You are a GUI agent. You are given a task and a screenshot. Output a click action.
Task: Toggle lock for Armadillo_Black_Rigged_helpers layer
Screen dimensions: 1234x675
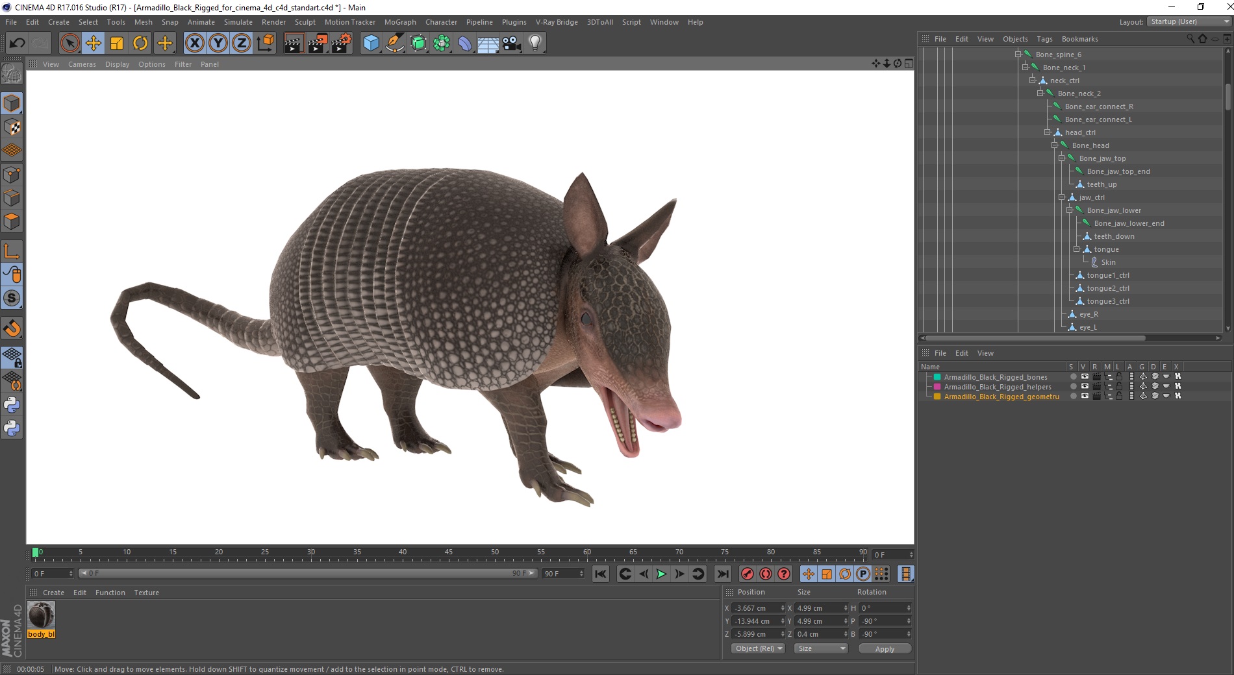coord(1120,386)
